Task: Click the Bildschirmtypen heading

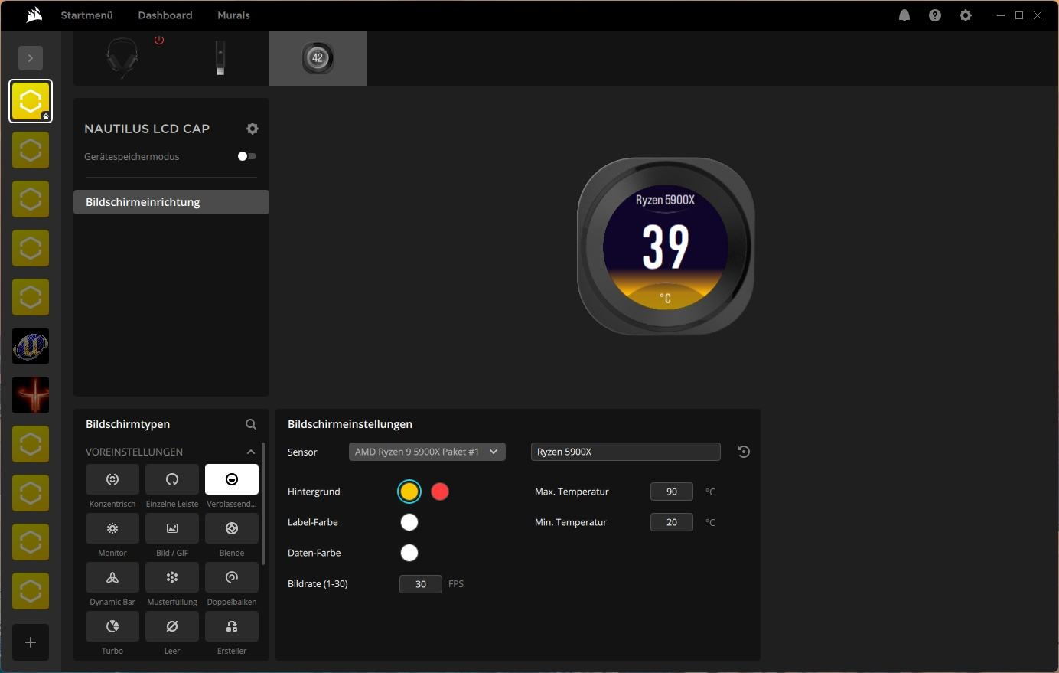Action: [128, 424]
